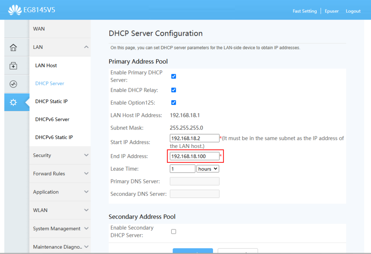Open the Lease Time hours dropdown
This screenshot has width=371, height=254.
click(x=208, y=169)
